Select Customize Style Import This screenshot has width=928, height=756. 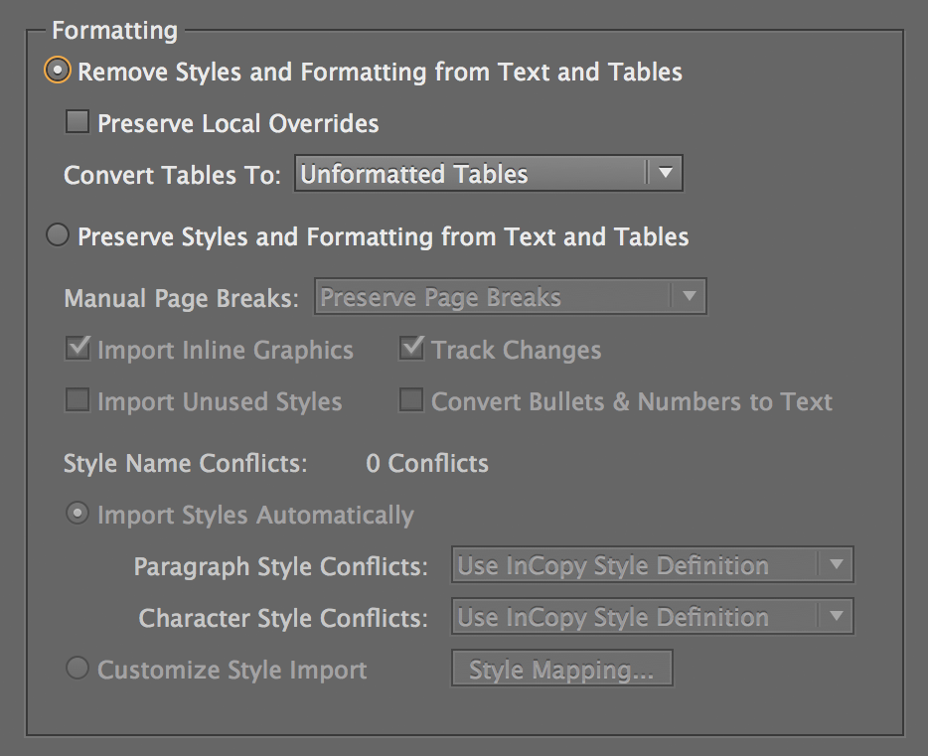77,669
